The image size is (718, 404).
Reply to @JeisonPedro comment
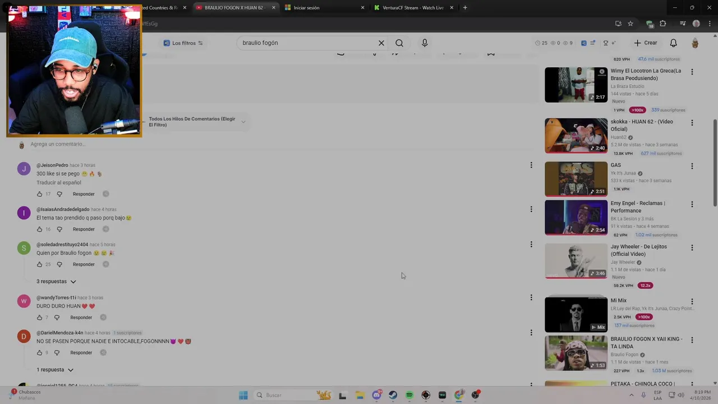coord(84,194)
